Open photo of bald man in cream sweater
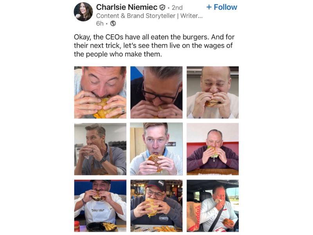The height and width of the screenshot is (235, 313). (x=212, y=92)
